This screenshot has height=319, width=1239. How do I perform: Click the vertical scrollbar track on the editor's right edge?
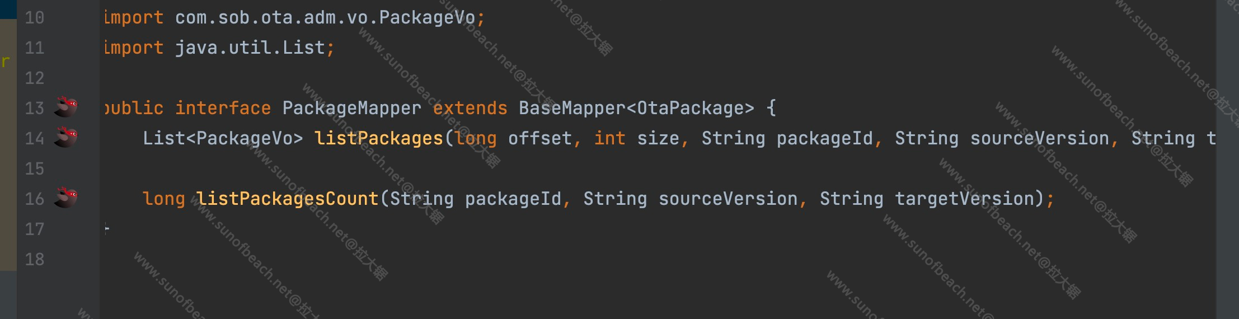click(x=1227, y=159)
